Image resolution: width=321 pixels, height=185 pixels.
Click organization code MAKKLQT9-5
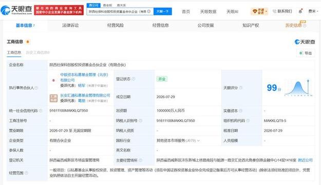click(275, 120)
